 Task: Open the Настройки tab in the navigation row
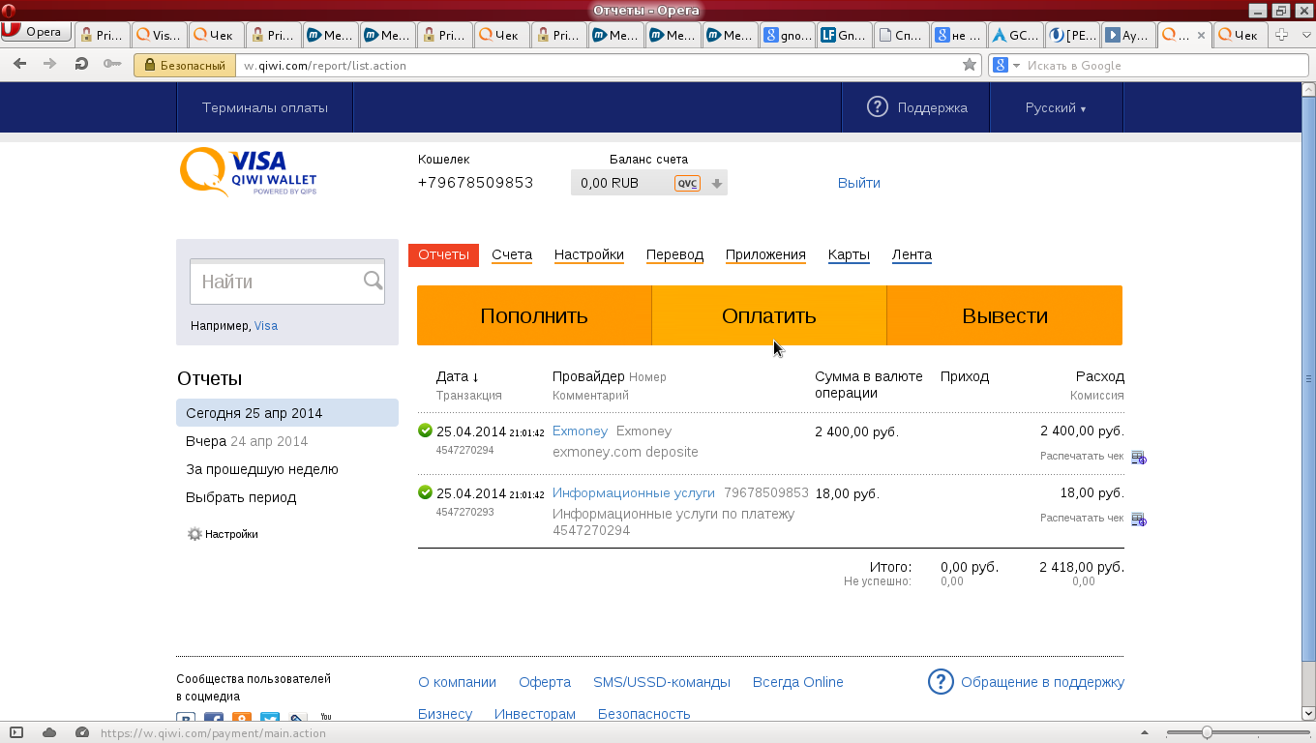point(589,255)
